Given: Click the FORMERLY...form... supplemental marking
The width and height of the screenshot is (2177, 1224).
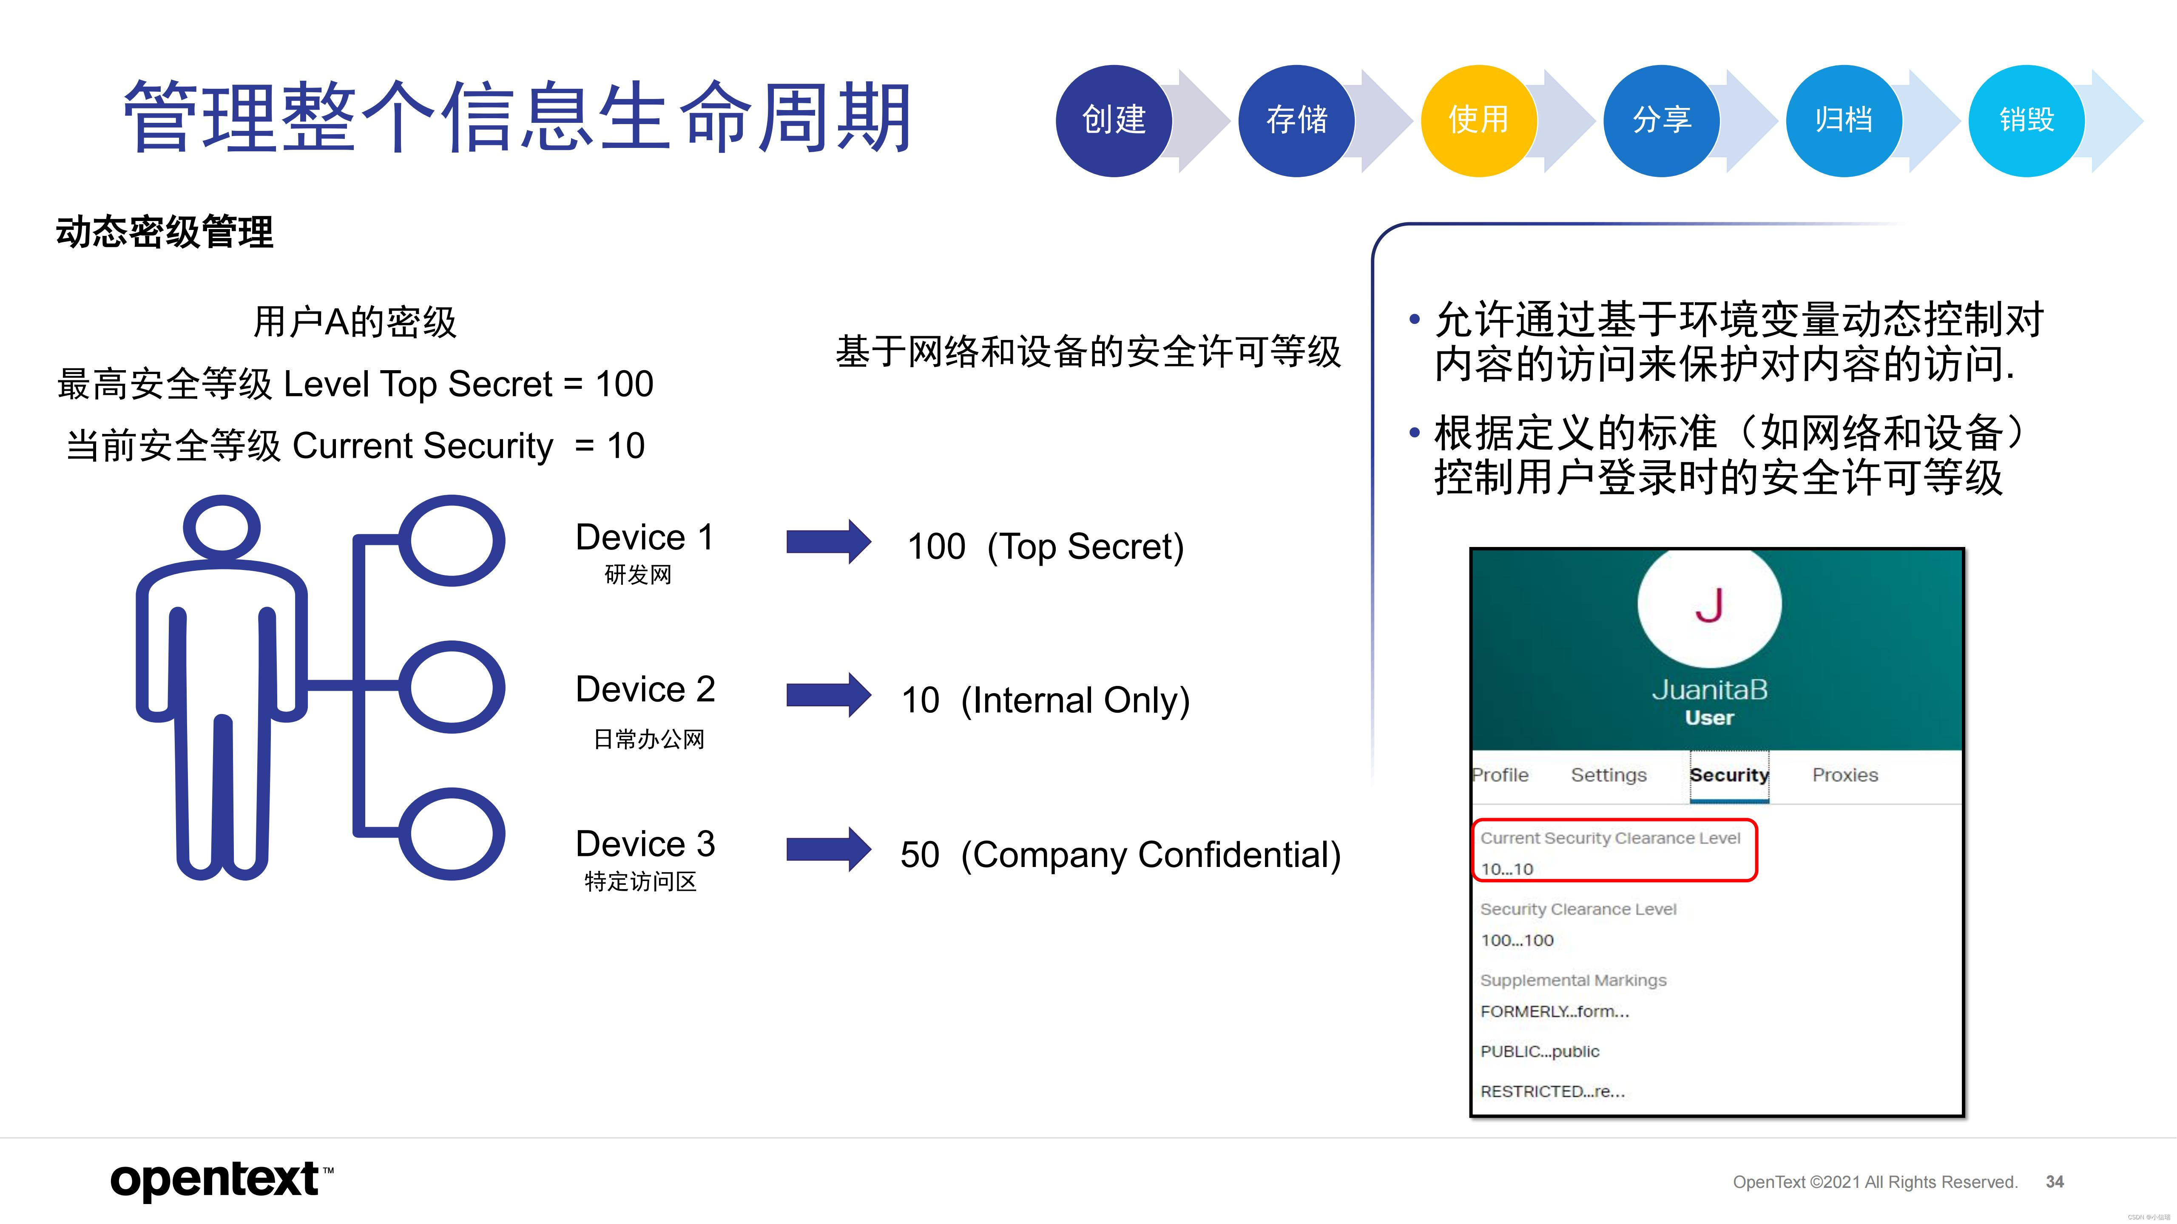Looking at the screenshot, I should coord(1554,1011).
